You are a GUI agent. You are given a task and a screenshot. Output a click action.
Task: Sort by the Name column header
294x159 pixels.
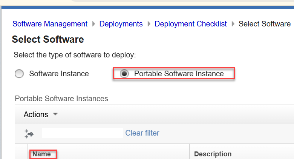(x=41, y=154)
